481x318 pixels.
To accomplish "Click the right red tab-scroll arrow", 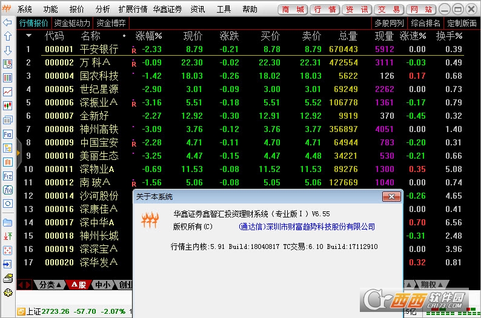I will coord(28,285).
